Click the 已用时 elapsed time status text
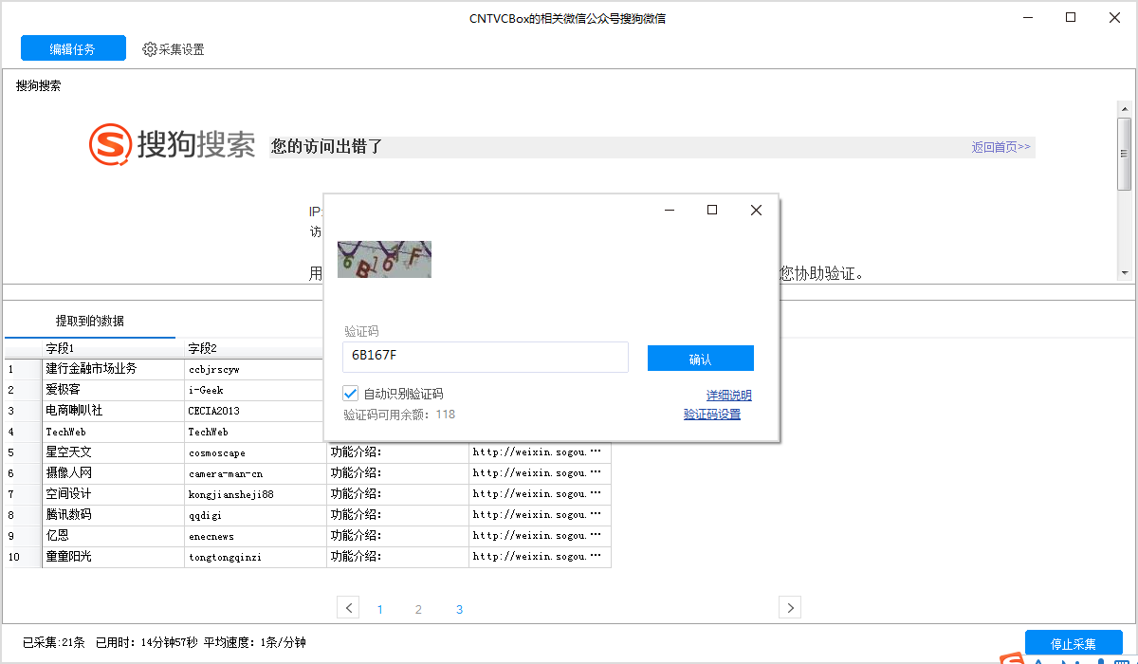1138x664 pixels. pos(146,643)
